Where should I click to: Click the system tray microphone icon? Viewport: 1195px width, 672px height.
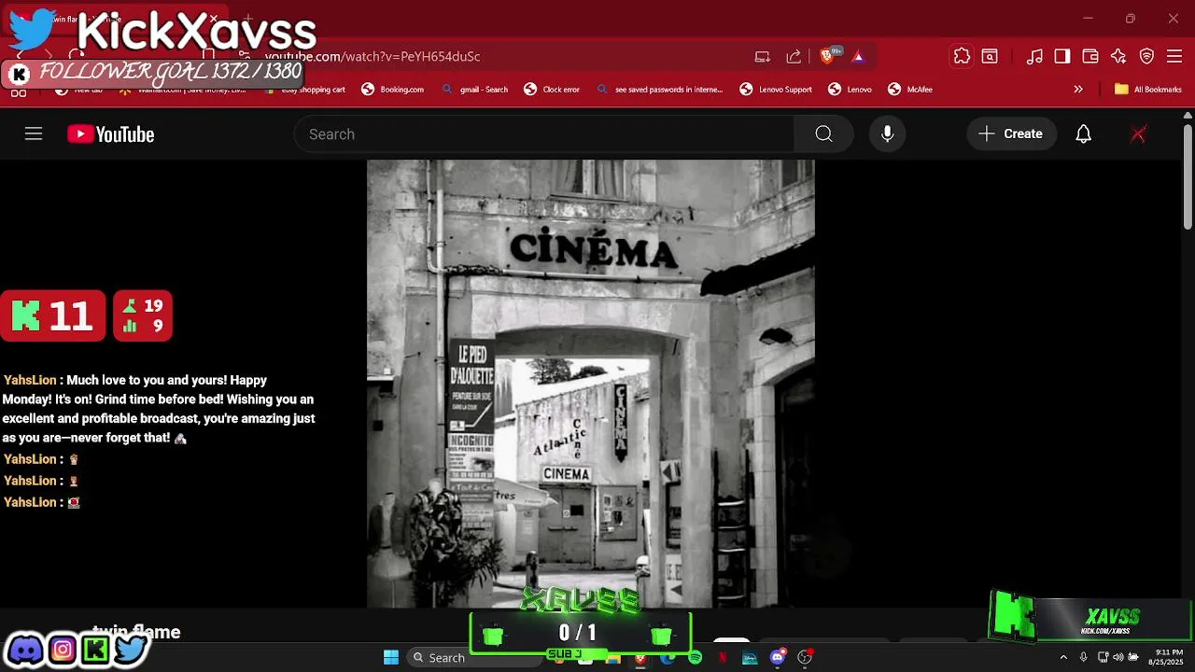[x=1083, y=658]
